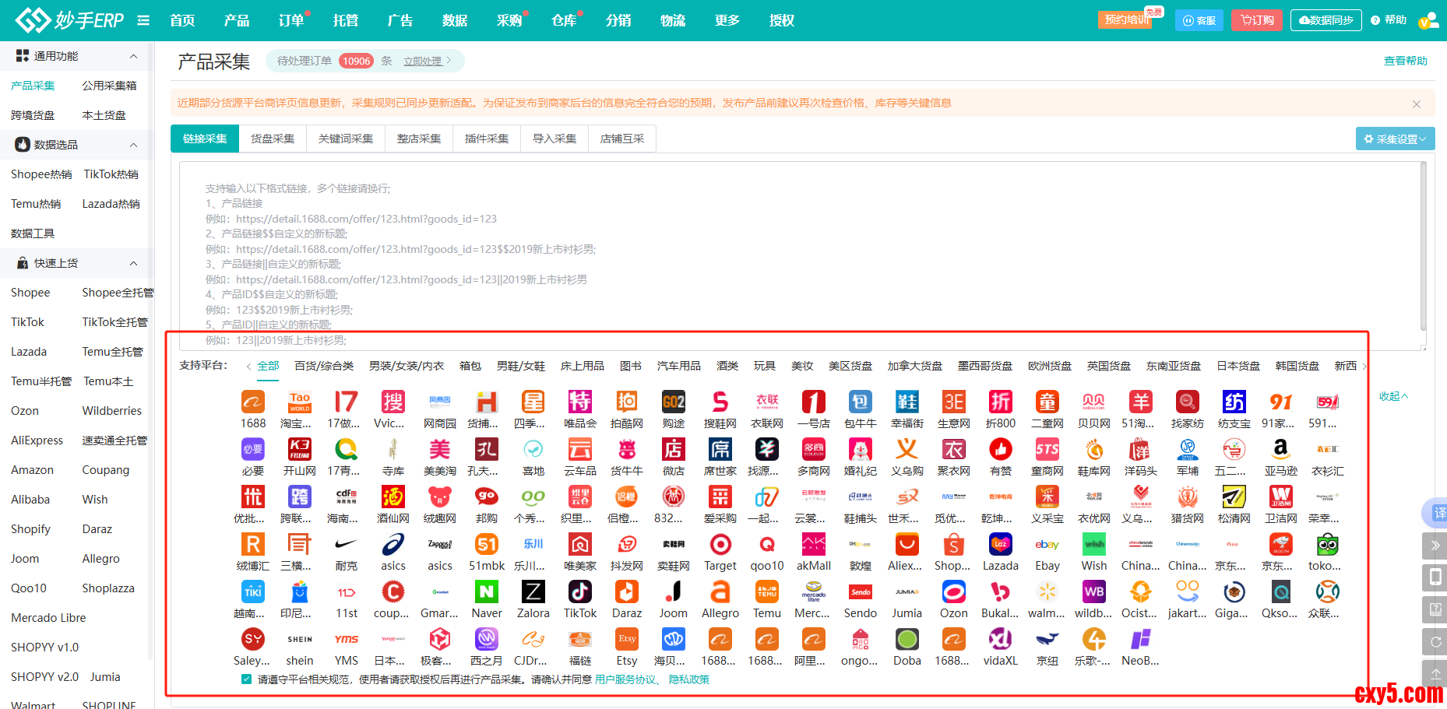Open the 用户服务协议 link

[625, 679]
